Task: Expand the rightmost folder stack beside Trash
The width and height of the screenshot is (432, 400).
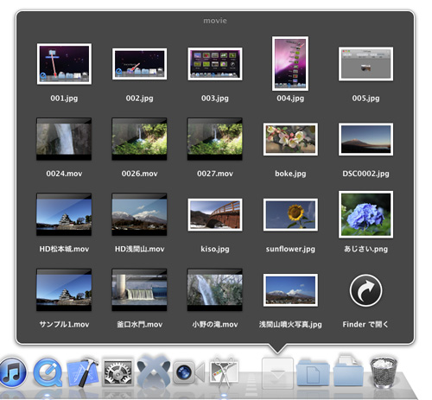Action: [348, 371]
